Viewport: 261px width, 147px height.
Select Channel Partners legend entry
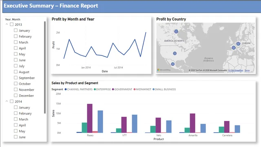coord(78,89)
